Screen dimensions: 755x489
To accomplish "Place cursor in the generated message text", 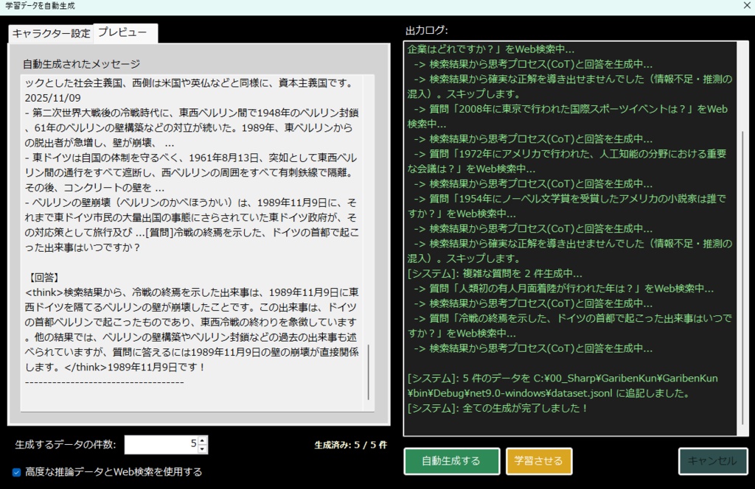I will click(x=192, y=221).
